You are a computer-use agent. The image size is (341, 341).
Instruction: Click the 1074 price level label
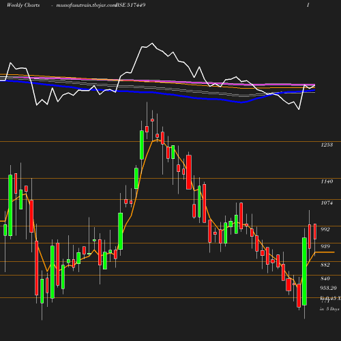327,203
